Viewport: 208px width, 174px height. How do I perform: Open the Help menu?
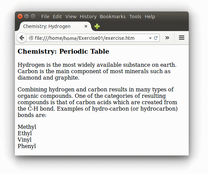[x=150, y=17]
